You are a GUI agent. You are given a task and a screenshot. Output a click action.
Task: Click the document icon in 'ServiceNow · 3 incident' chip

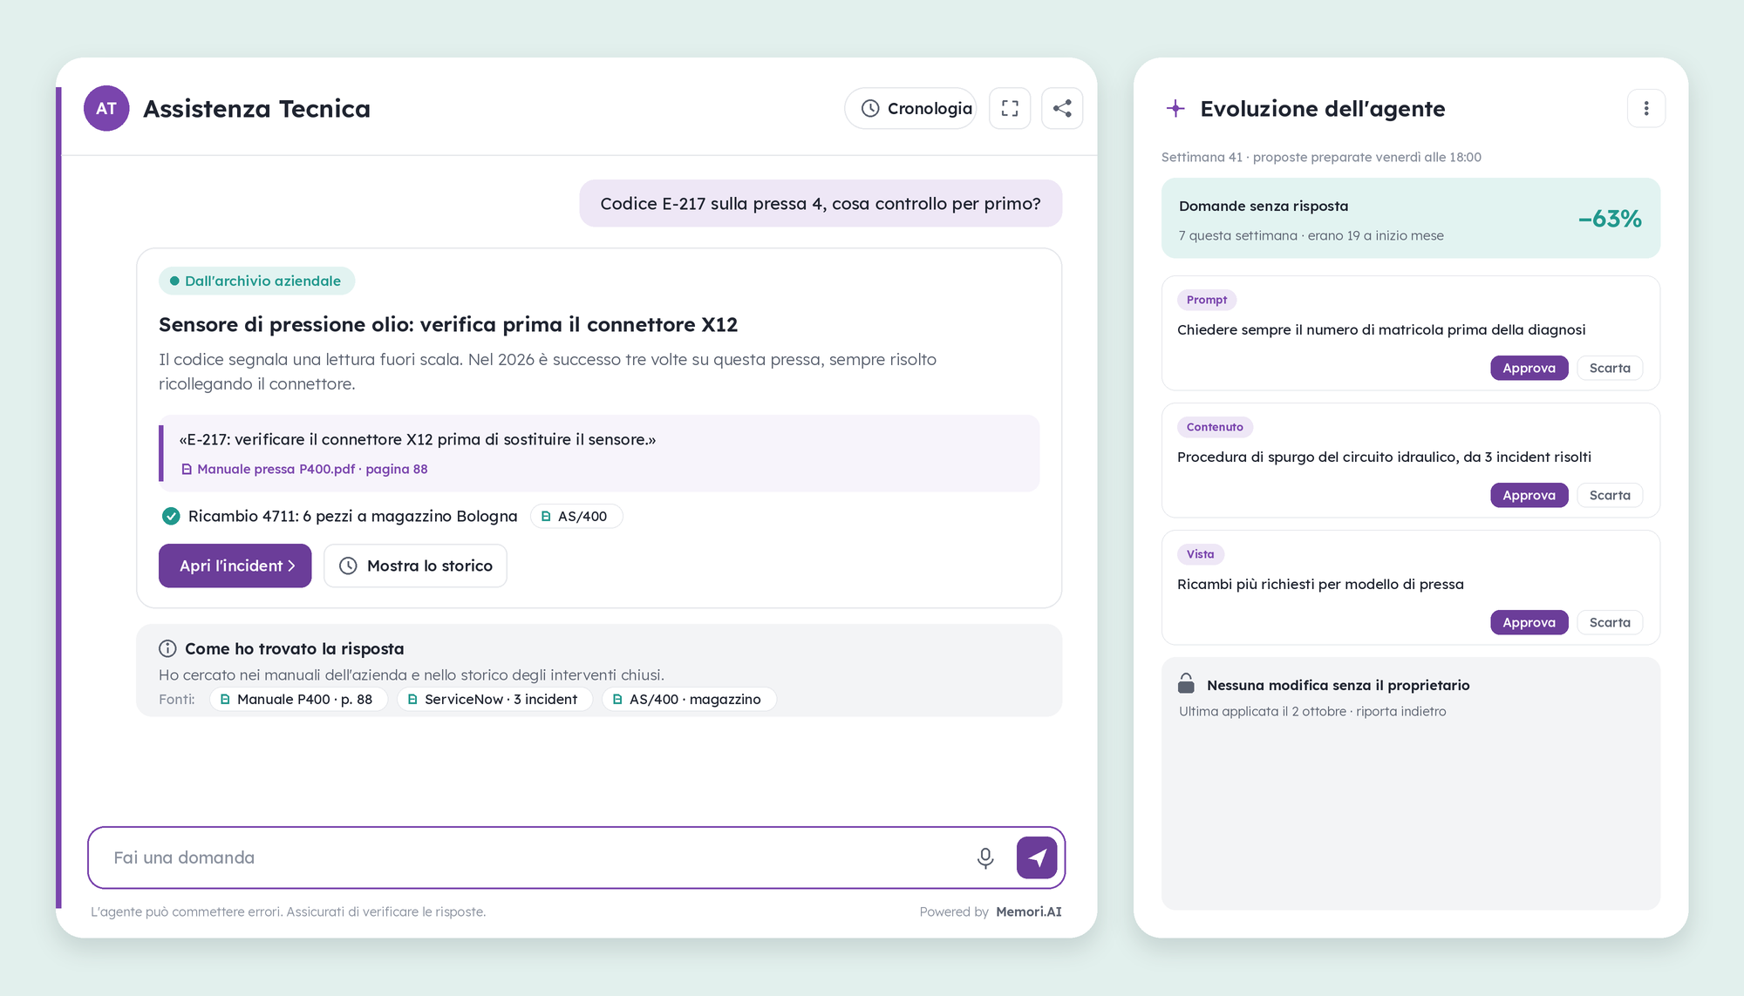click(412, 699)
